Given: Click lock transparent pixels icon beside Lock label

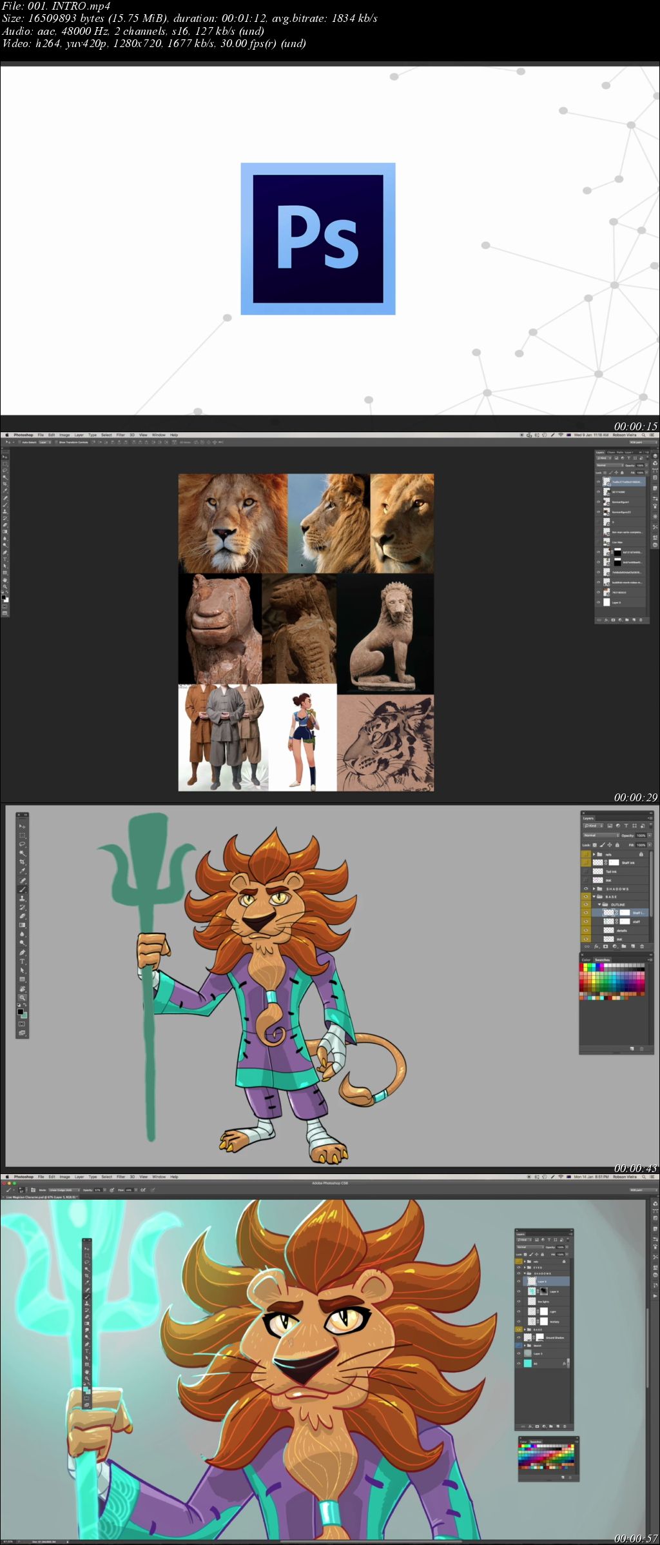Looking at the screenshot, I should tap(595, 845).
